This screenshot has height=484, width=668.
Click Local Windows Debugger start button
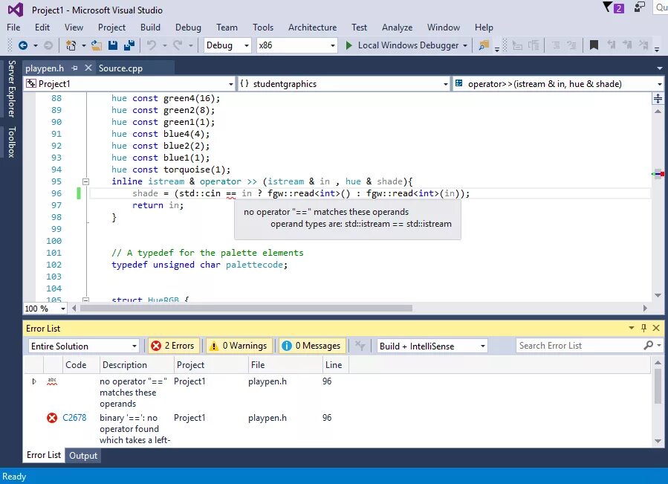tap(403, 45)
